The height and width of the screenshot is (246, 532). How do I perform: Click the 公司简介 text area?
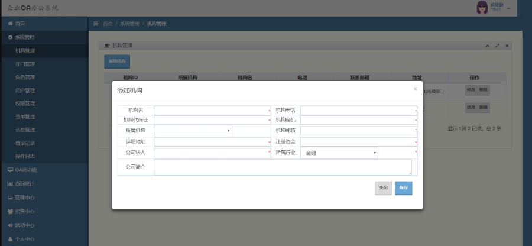coord(283,167)
